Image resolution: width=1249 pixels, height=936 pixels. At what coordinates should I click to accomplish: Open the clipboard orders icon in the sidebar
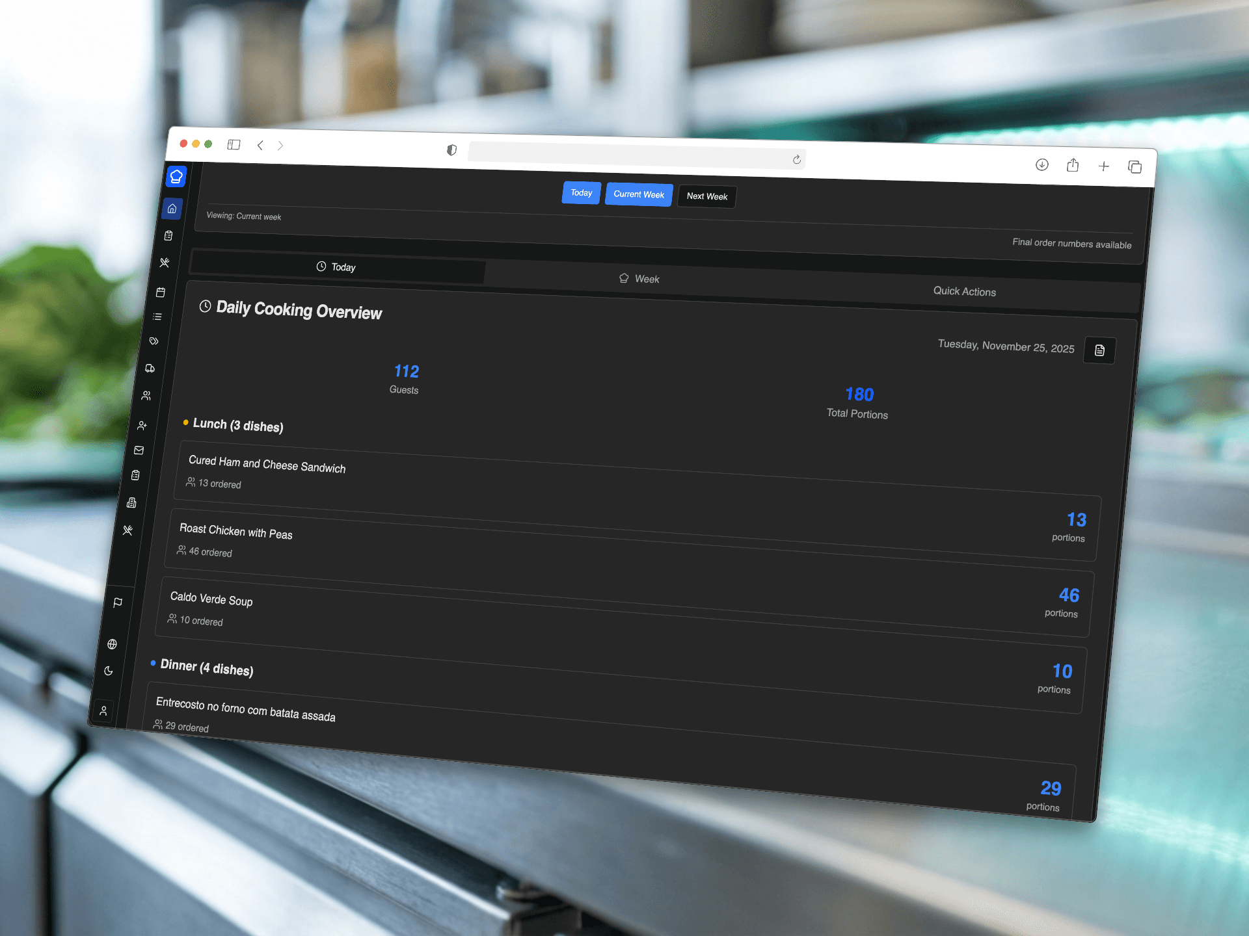168,235
